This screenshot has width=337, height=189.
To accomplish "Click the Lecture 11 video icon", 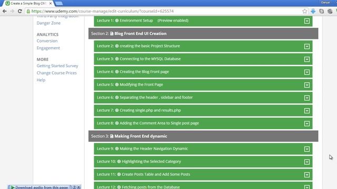I will coord(119,174).
